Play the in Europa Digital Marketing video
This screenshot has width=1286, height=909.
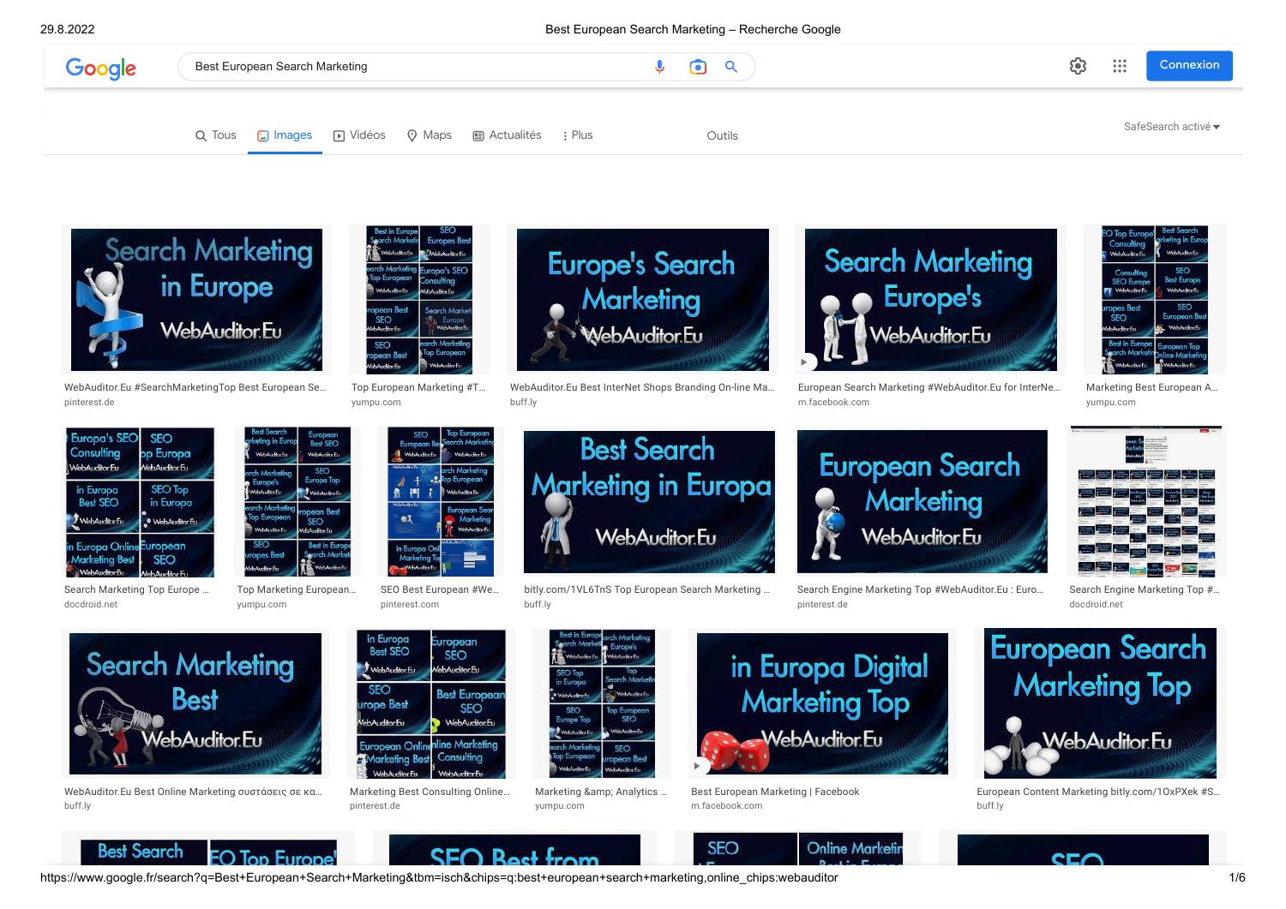[x=695, y=765]
